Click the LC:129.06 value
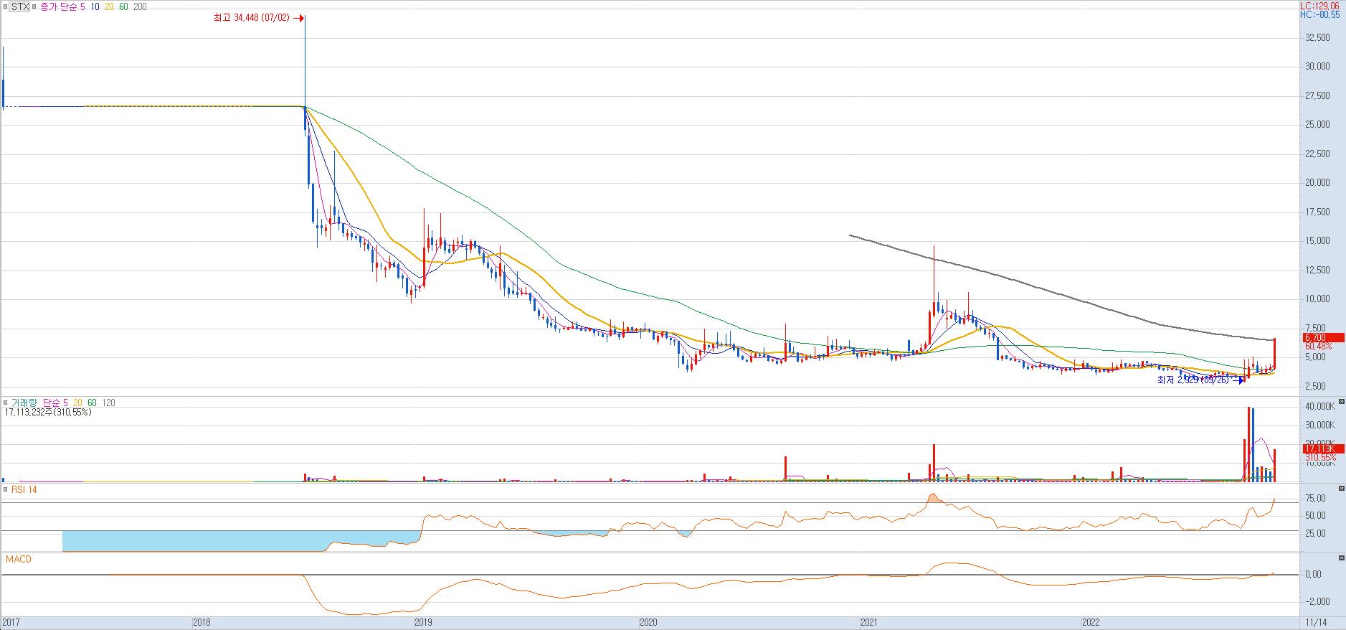The height and width of the screenshot is (630, 1346). 1319,5
